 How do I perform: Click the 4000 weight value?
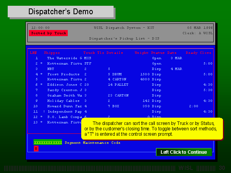click(145, 79)
